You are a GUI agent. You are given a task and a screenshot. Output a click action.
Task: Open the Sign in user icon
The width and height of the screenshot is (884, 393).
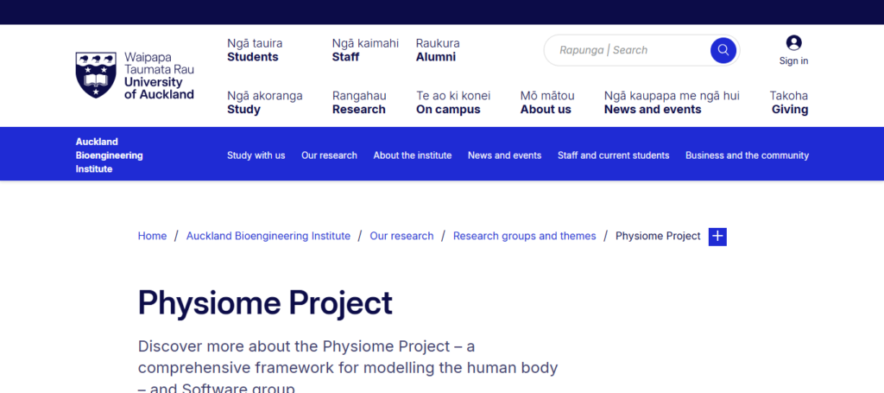click(794, 43)
